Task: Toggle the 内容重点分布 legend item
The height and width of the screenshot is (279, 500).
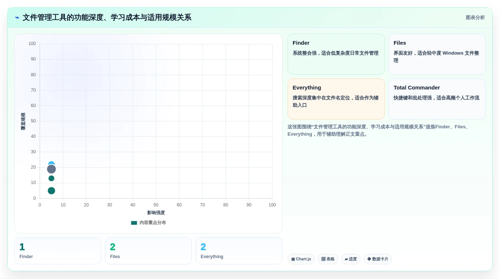Action: [148, 223]
